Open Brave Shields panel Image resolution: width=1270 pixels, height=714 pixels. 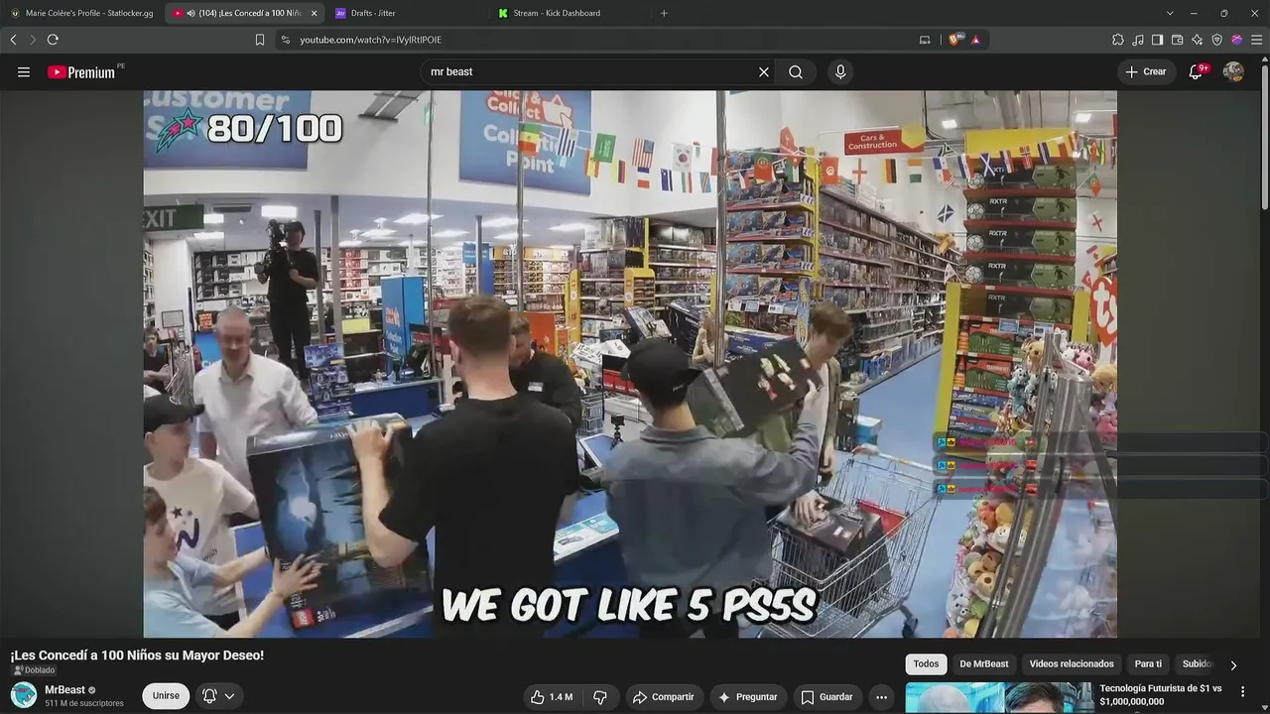pos(955,40)
